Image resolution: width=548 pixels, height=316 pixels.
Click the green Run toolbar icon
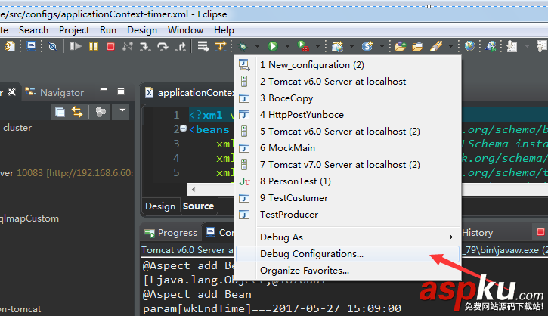(x=273, y=46)
